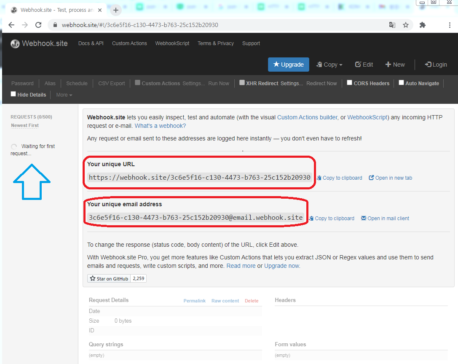Click the browser address bar URL

pyautogui.click(x=140, y=25)
